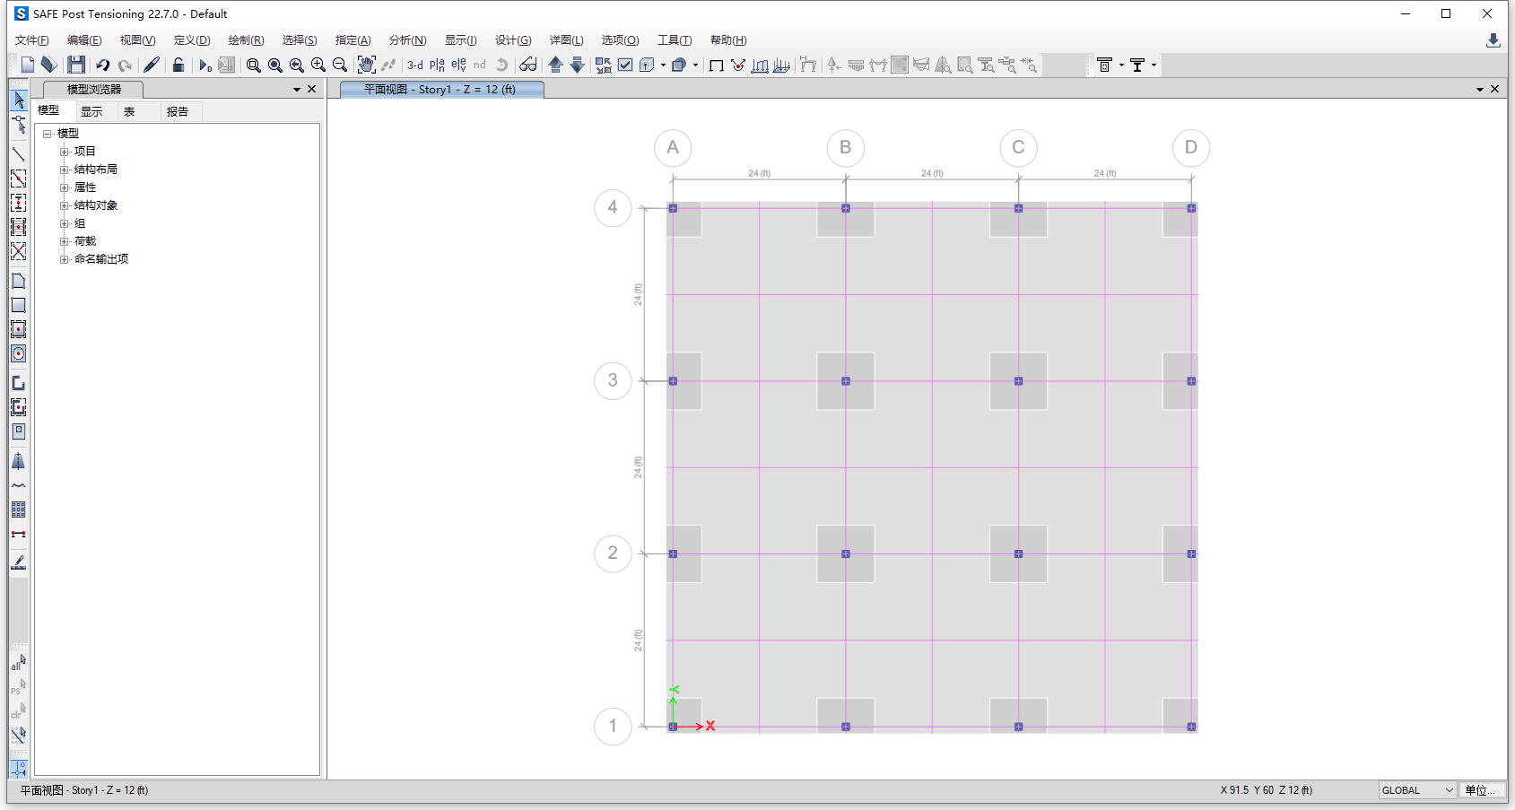1515x810 pixels.
Task: Expand the 结构对象 tree node
Action: (65, 205)
